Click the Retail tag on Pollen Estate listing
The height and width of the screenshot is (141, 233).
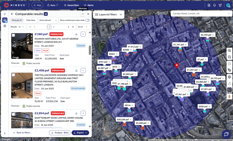pos(38,93)
